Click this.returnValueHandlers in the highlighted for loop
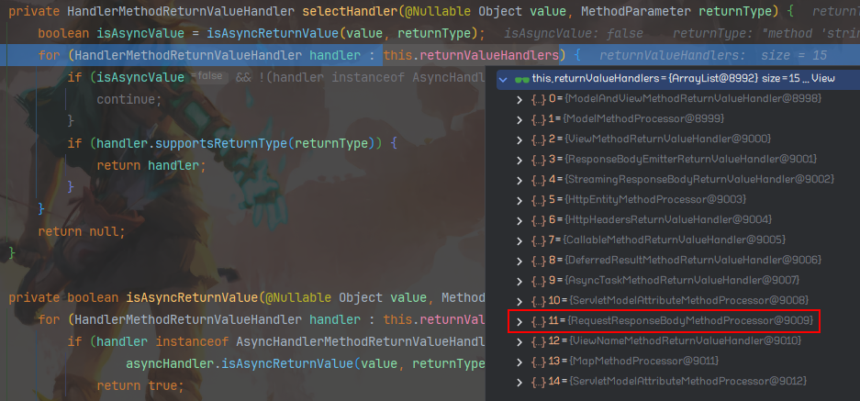This screenshot has height=401, width=860. (471, 55)
